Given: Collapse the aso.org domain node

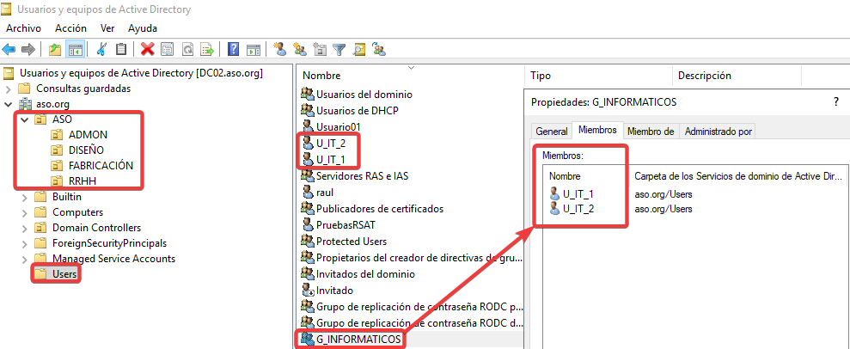Looking at the screenshot, I should [9, 104].
